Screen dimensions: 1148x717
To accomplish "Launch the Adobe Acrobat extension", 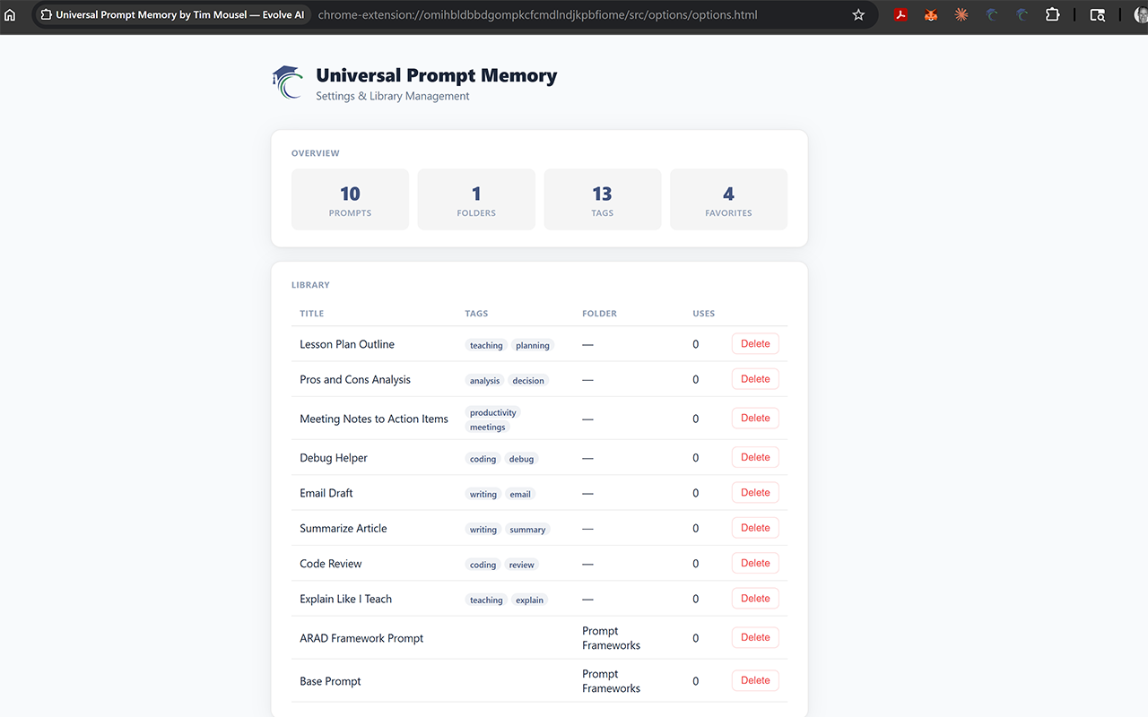I will (900, 14).
